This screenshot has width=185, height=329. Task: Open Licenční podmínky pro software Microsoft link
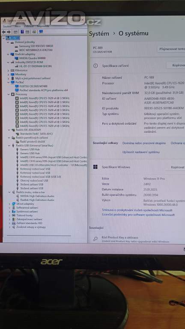tap(138, 215)
